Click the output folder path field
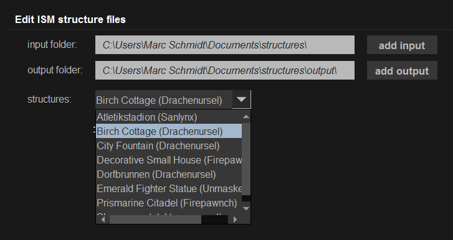The height and width of the screenshot is (240, 453). [x=225, y=70]
